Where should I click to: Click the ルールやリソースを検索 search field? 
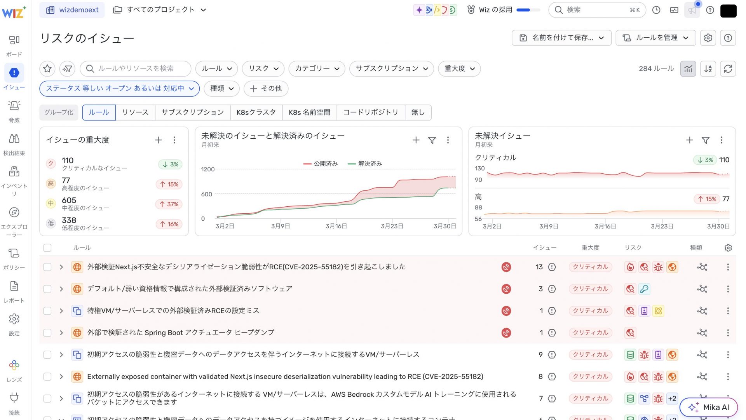click(136, 69)
